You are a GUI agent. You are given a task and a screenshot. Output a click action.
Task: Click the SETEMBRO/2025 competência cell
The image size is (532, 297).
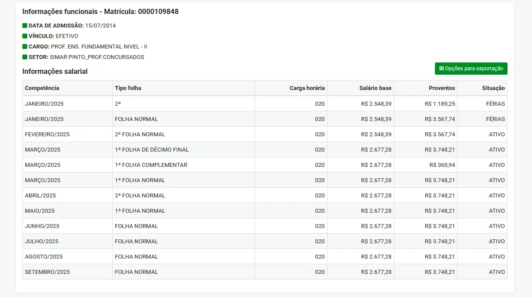tap(47, 272)
